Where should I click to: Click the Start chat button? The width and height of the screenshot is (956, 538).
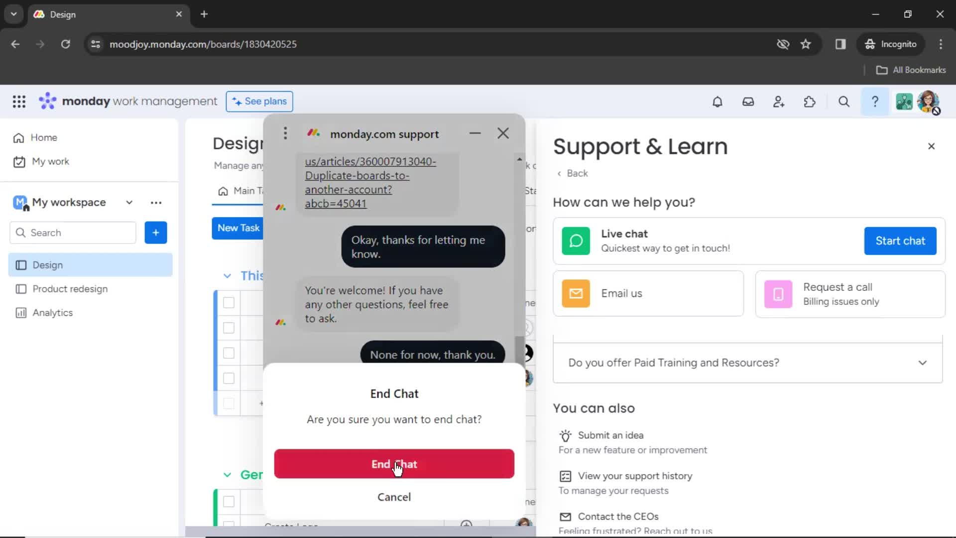click(900, 241)
